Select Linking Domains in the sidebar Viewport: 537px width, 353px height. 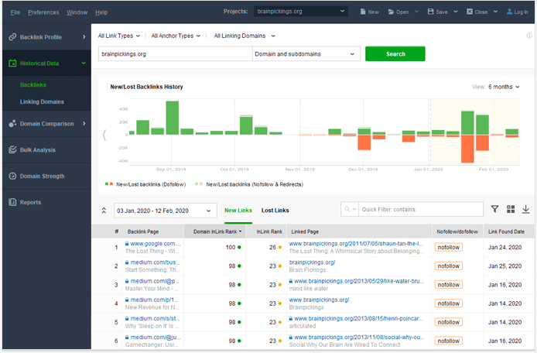click(42, 101)
